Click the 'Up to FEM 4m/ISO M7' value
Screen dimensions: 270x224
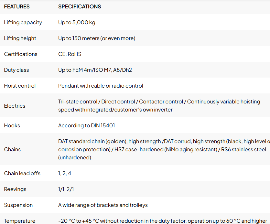coord(95,70)
